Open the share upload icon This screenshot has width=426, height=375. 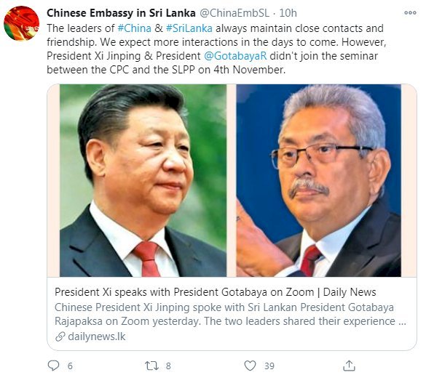[349, 366]
